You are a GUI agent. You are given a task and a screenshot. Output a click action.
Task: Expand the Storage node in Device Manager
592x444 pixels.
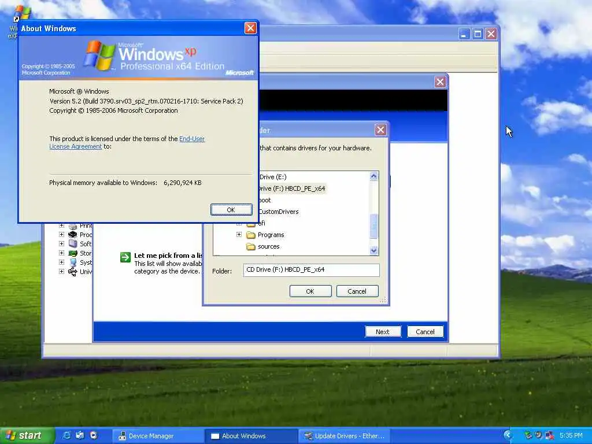pyautogui.click(x=61, y=253)
